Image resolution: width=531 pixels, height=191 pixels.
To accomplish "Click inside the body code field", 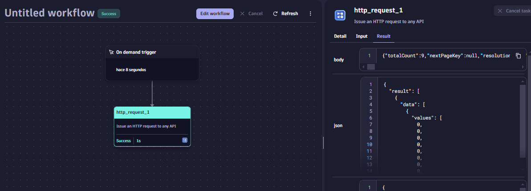I will 445,56.
